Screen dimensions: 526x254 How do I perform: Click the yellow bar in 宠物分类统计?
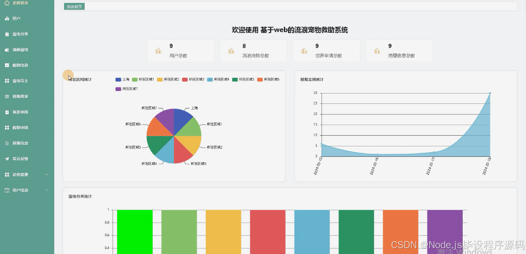click(x=223, y=232)
